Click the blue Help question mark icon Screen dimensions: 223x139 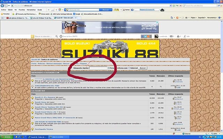[219, 18]
